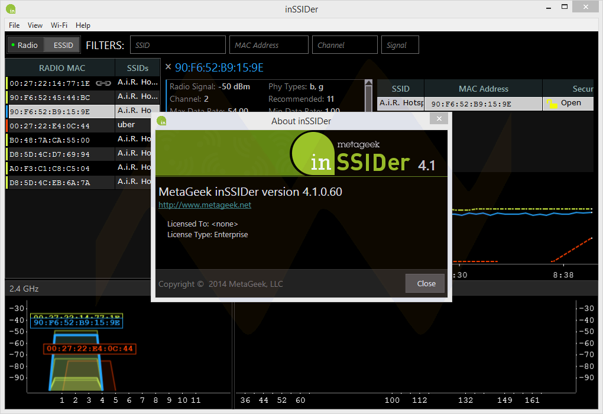Screen dimensions: 603x414
Task: Switch to ESSID grouping mode
Action: coord(63,46)
